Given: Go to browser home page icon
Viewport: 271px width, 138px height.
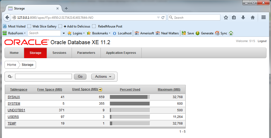Looking at the screenshot, I should pos(253,17).
